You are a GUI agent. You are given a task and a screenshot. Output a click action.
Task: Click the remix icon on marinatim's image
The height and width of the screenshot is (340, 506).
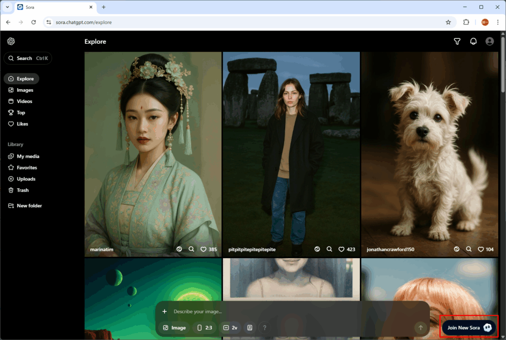tap(179, 249)
